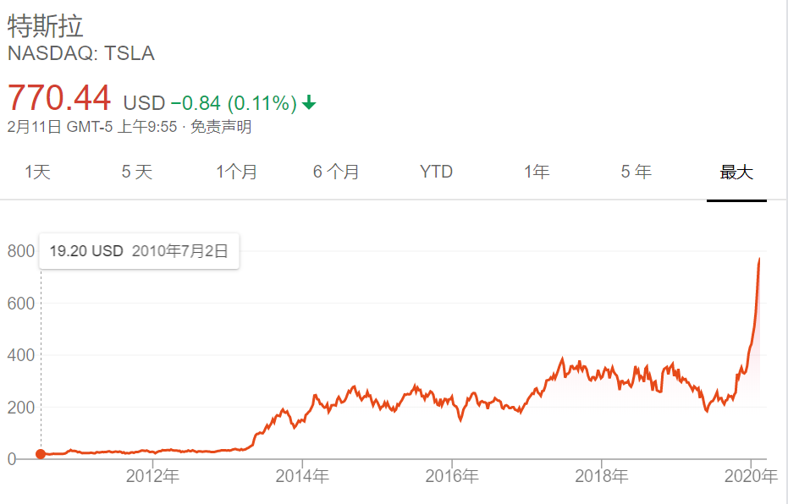788x504 pixels.
Task: Switch to the 1天 time range tab
Action: pyautogui.click(x=38, y=173)
